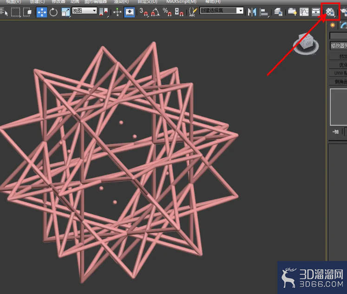Viewport: 347px width, 294px height.
Task: Toggle the Angle Snap button
Action: pyautogui.click(x=155, y=12)
